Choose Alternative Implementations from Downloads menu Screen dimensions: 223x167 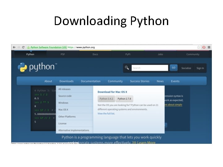click(75, 130)
